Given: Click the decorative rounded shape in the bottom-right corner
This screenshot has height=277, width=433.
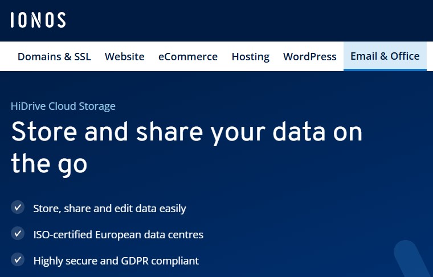Looking at the screenshot, I should point(410,259).
